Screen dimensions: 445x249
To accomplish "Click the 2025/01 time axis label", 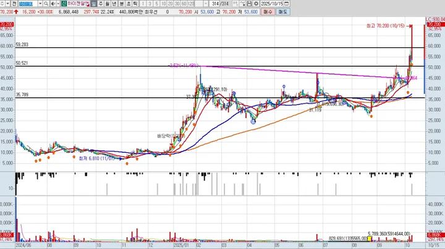I will tap(180, 245).
